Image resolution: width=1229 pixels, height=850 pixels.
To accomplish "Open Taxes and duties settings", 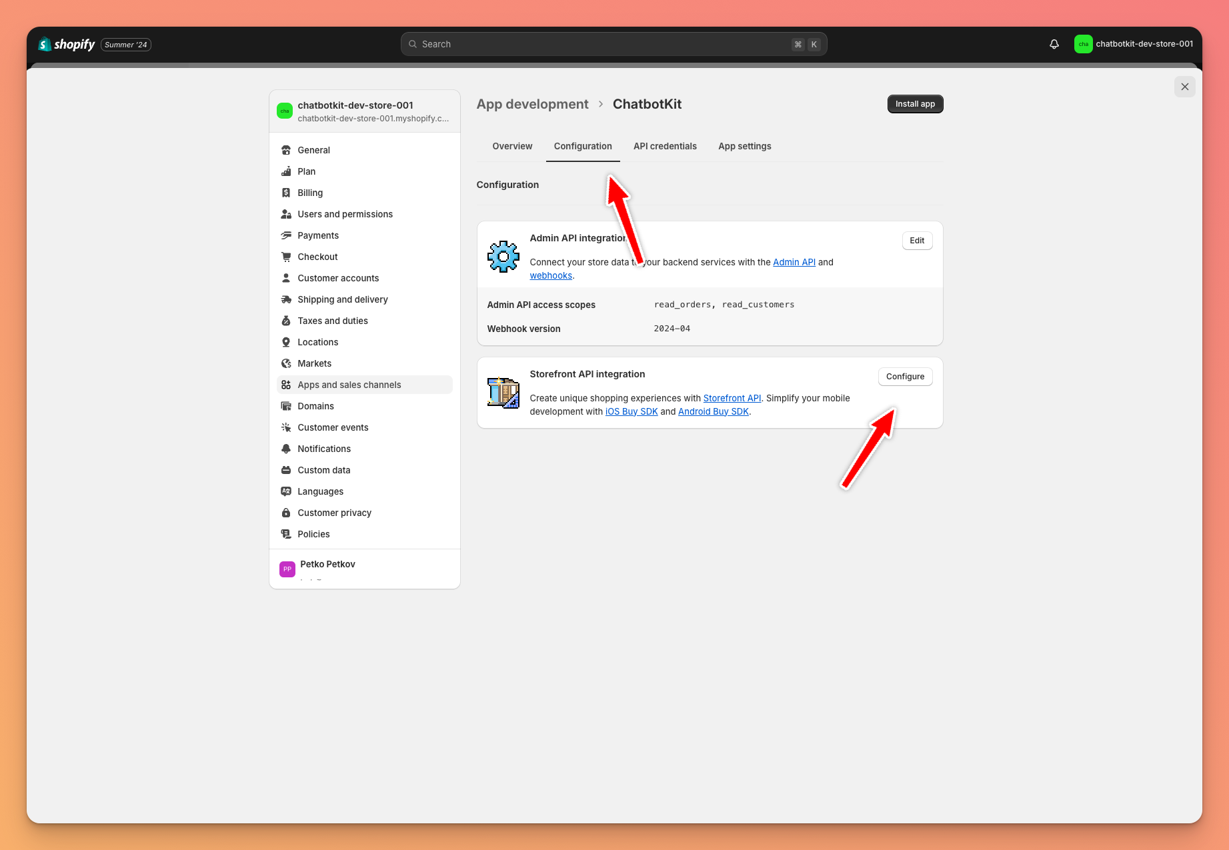I will 364,321.
